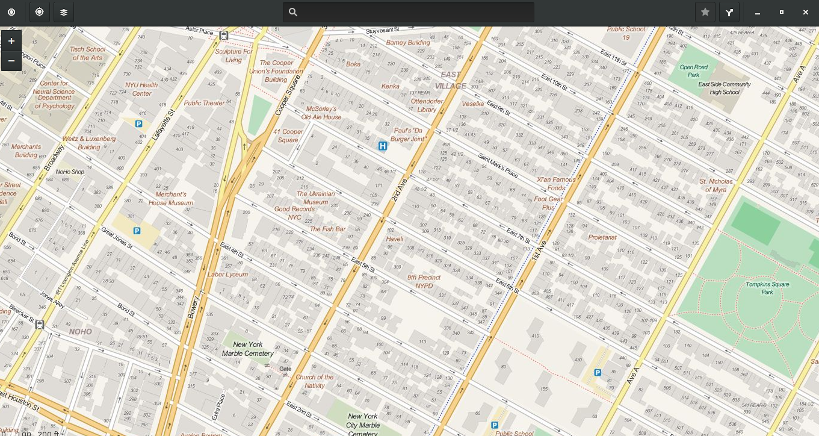Click Weitz & Luxenberg Building label

tap(88, 143)
